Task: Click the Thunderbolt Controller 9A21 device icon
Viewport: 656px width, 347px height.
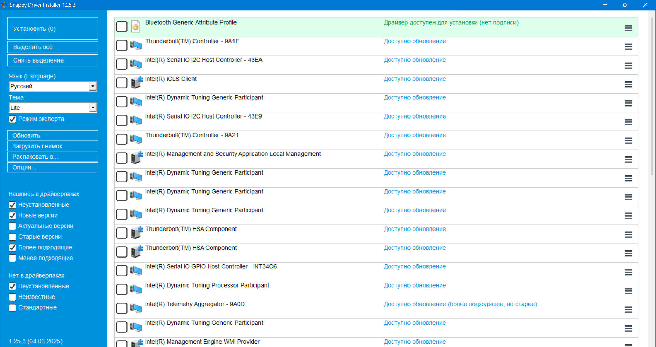Action: click(136, 139)
